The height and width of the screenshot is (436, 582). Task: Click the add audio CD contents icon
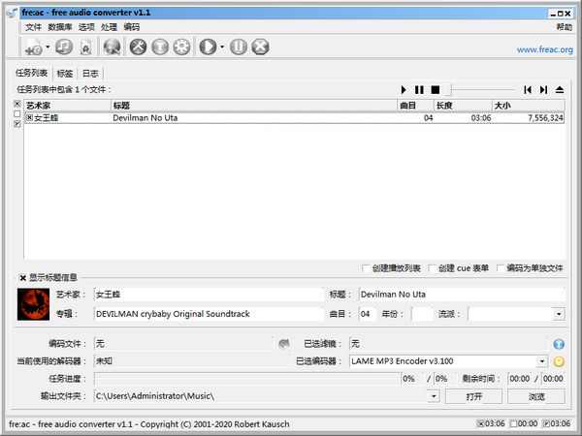point(64,47)
